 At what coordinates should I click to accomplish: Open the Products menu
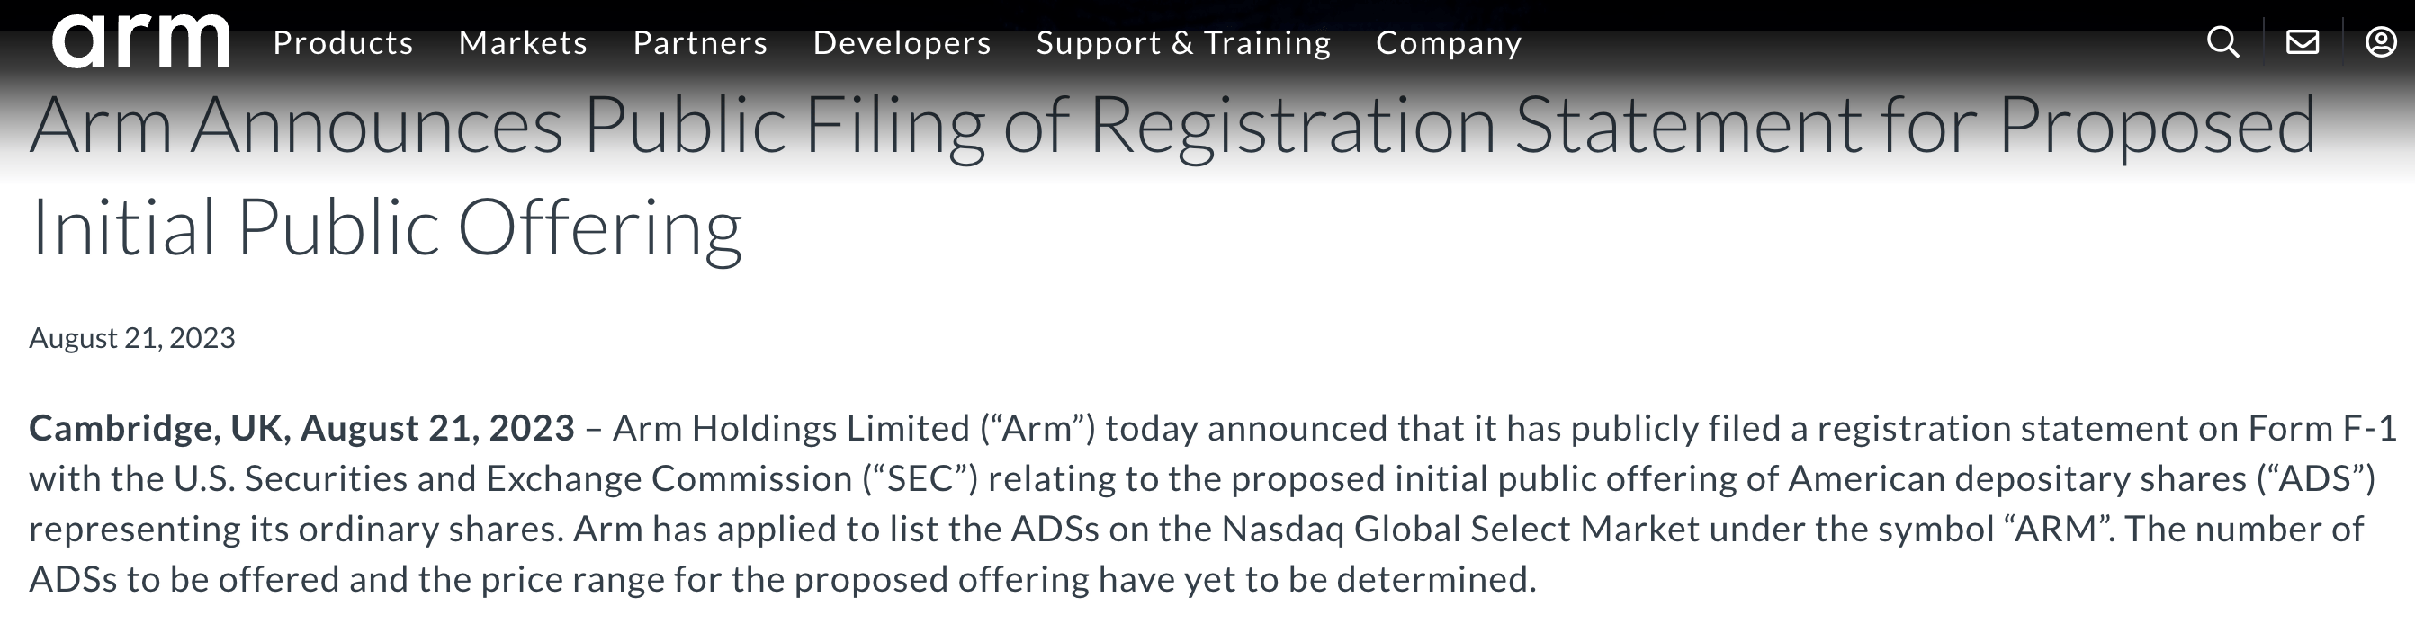(343, 43)
